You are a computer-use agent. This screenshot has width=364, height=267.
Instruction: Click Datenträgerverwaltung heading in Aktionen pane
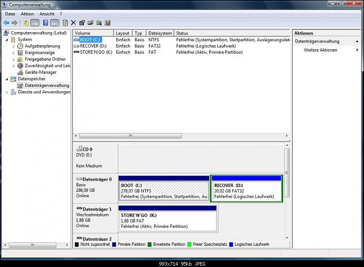click(317, 42)
